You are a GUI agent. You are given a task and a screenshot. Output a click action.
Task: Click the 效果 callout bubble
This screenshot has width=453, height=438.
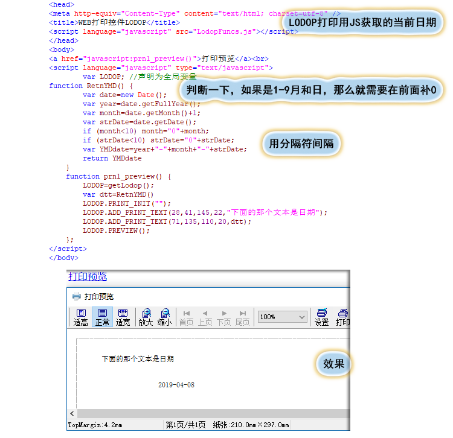point(333,364)
